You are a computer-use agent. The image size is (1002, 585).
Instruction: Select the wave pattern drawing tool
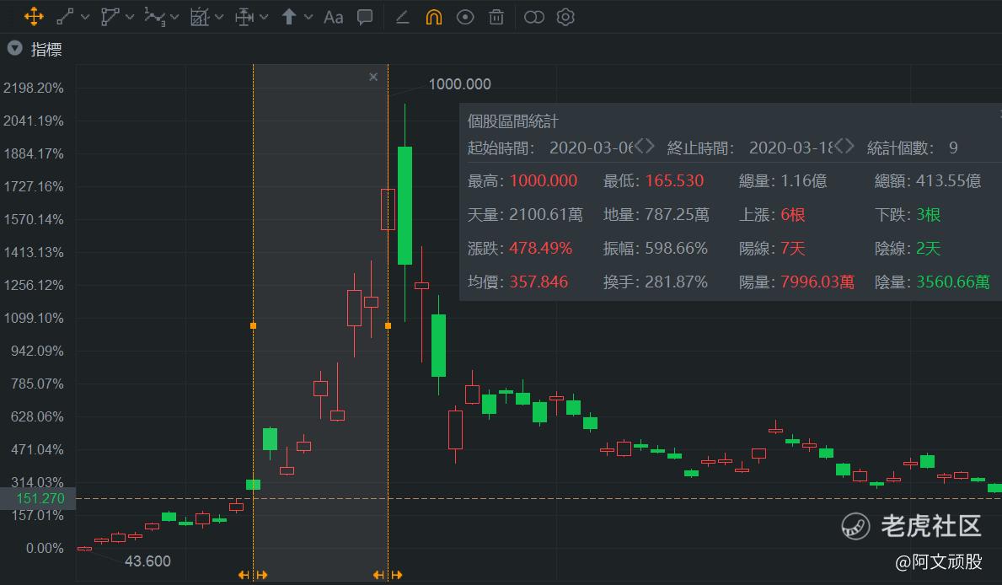[x=155, y=17]
